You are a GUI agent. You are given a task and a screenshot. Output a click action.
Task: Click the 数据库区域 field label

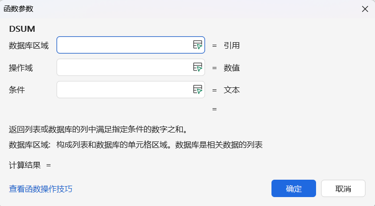click(29, 45)
